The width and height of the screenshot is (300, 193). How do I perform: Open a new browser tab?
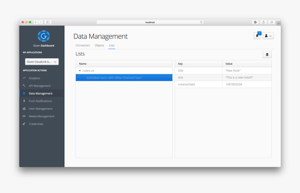point(279,23)
